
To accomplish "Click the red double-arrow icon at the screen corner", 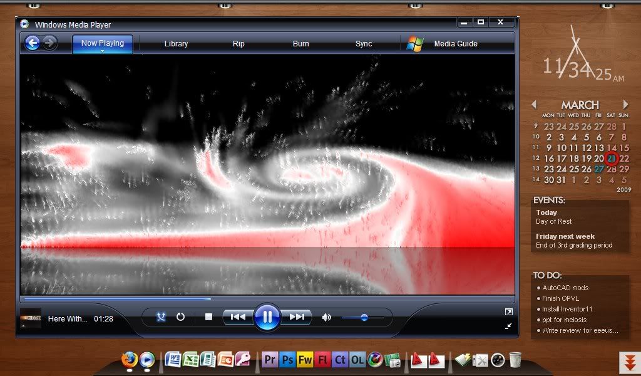I will point(630,362).
